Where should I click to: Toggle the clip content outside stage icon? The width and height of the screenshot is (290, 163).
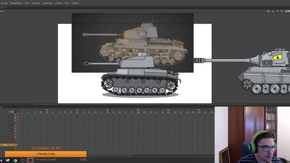282,11
